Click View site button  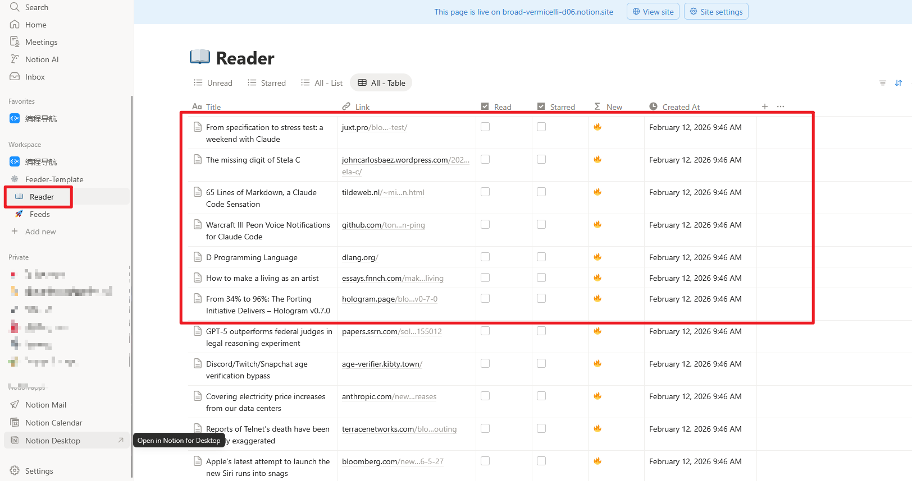653,12
